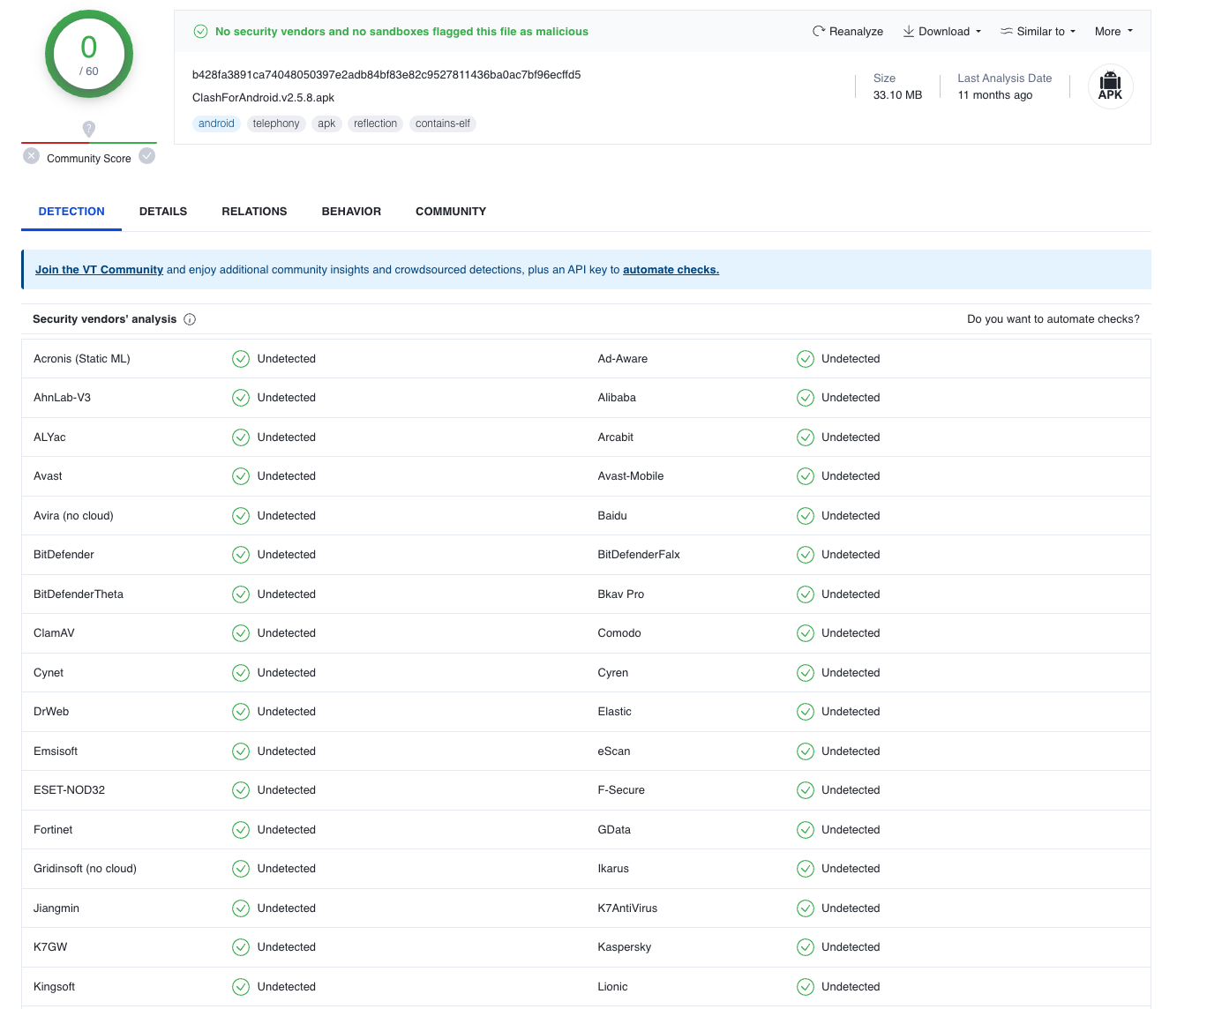Vote positive with the check community score button

click(x=147, y=156)
